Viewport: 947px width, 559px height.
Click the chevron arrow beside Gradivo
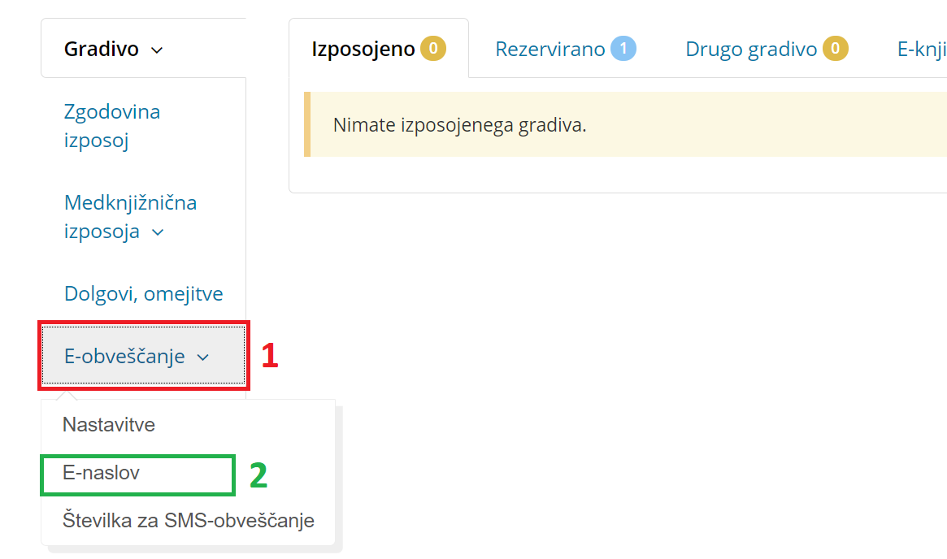157,50
